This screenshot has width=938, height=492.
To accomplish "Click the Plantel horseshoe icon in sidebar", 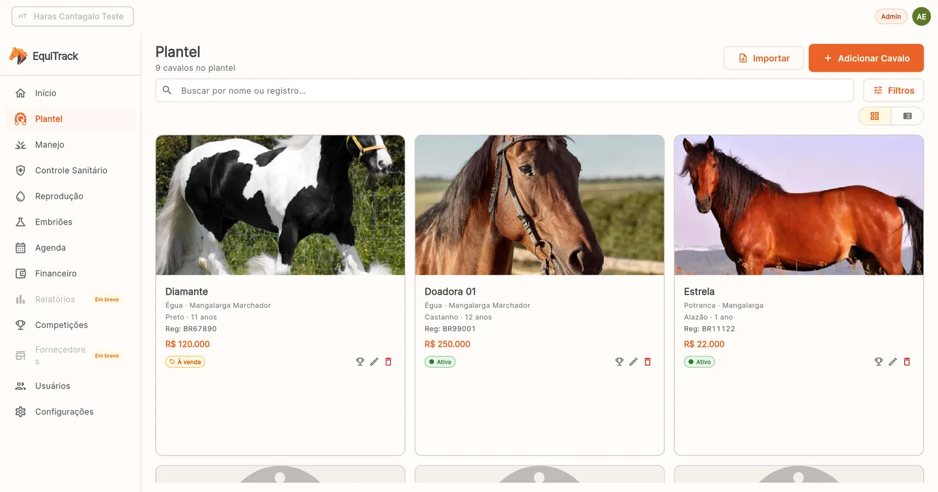I will tap(21, 119).
